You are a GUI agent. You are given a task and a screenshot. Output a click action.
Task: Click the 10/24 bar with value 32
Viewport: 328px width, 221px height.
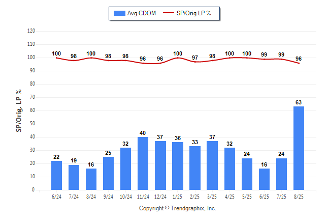click(x=126, y=169)
